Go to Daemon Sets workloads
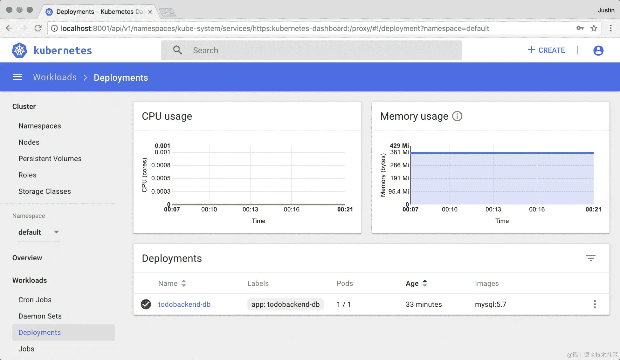The image size is (620, 360). pyautogui.click(x=40, y=316)
